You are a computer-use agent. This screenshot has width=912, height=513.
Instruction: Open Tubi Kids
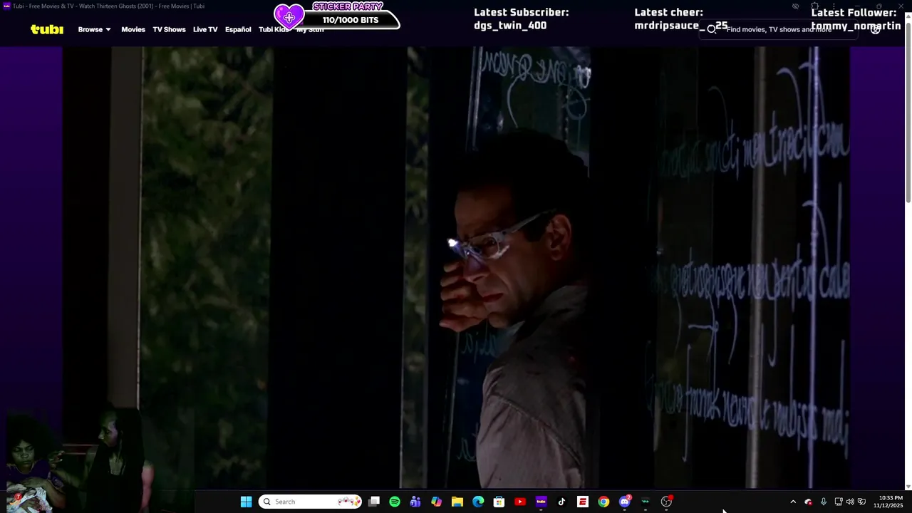(274, 29)
